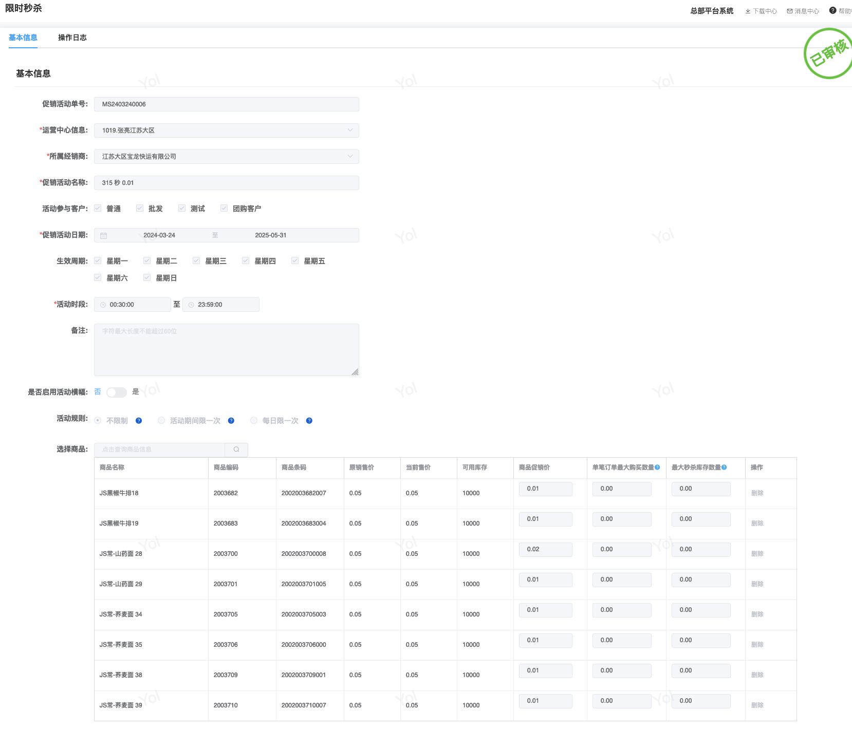The width and height of the screenshot is (852, 730).
Task: Click help icon beside 每日限一次
Action: pyautogui.click(x=309, y=421)
